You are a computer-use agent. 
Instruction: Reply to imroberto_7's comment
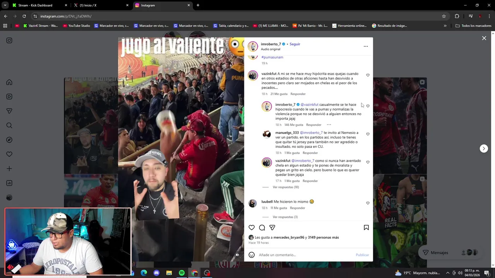tap(314, 125)
